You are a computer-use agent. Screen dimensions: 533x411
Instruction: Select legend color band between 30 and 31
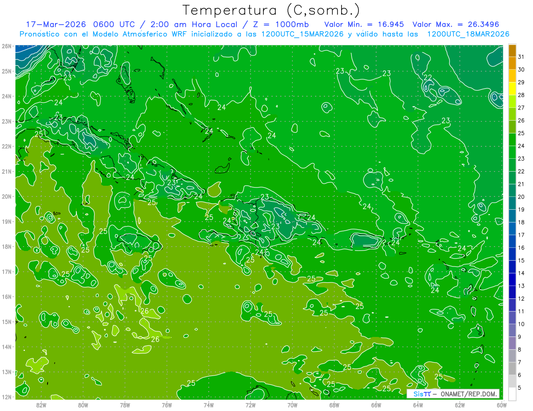coord(512,63)
